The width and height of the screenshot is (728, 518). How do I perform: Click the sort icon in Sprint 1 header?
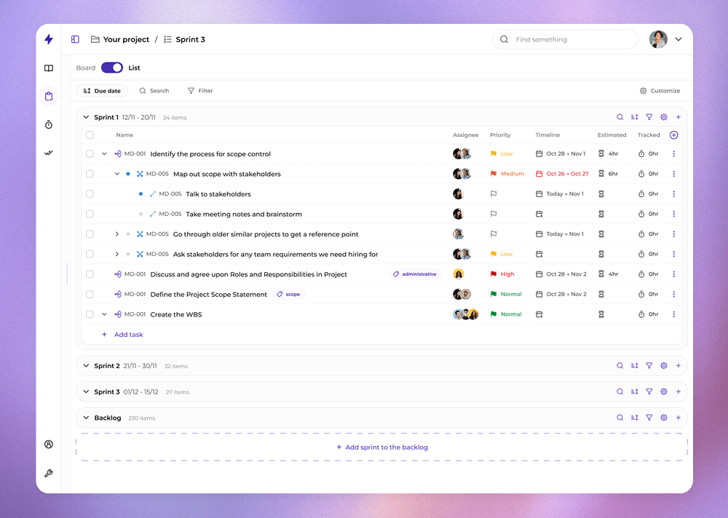635,117
